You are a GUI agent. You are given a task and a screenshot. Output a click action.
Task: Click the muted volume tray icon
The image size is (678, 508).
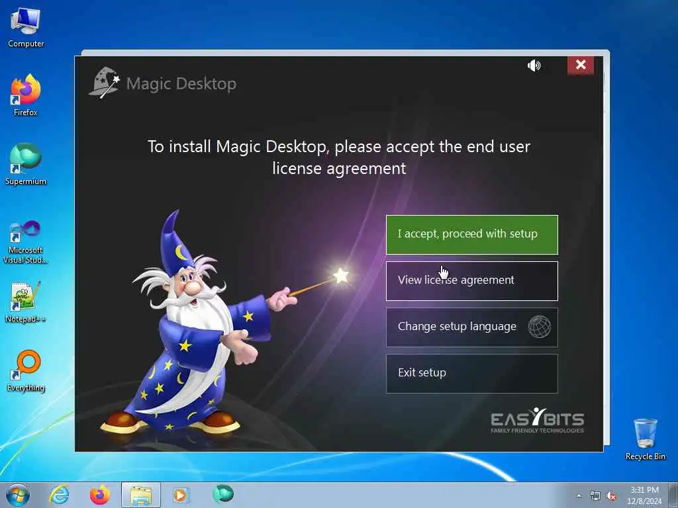click(611, 496)
